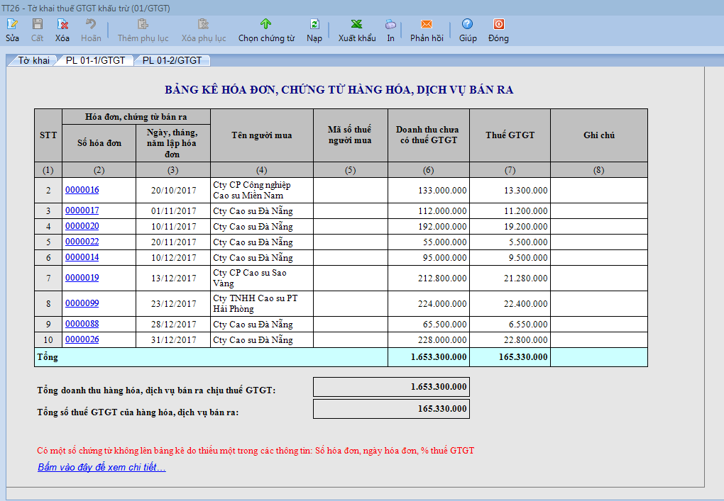The image size is (724, 501).
Task: Click the Tổng total row label
Action: pos(48,357)
